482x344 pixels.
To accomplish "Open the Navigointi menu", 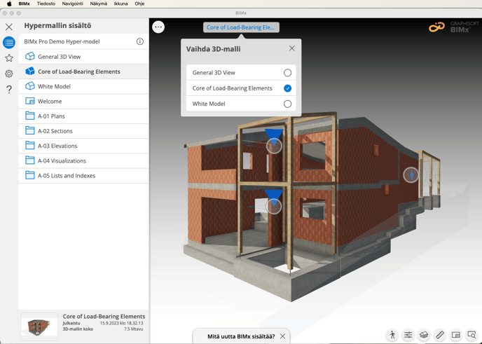I will click(73, 4).
